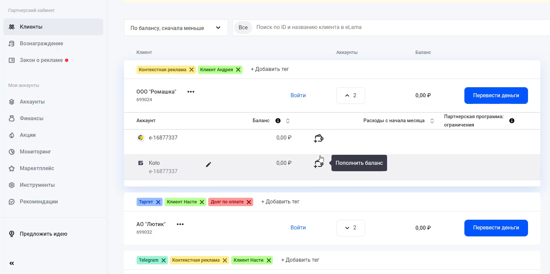Remove the "Долг по оплате" tag

249,202
